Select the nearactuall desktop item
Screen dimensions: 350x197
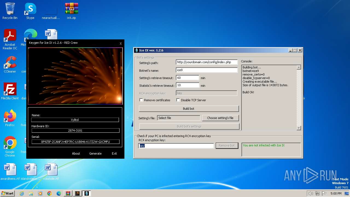tap(51, 11)
